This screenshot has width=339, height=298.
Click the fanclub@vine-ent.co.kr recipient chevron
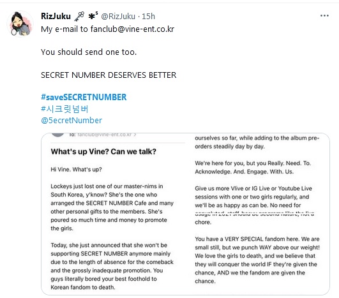tap(135, 135)
